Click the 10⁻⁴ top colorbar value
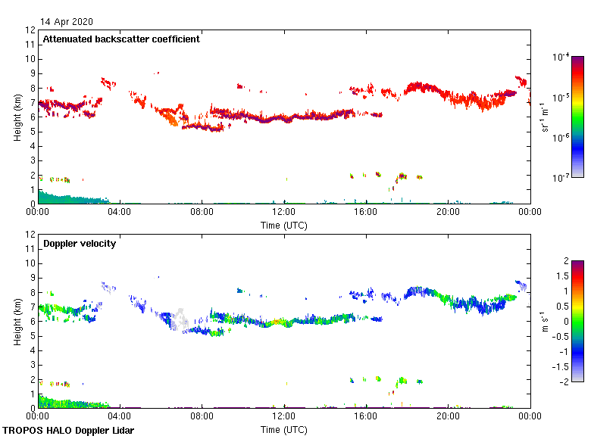Viewport: 591px width, 439px height. tap(561, 57)
